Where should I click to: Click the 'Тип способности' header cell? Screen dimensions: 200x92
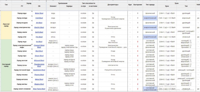(88, 3)
